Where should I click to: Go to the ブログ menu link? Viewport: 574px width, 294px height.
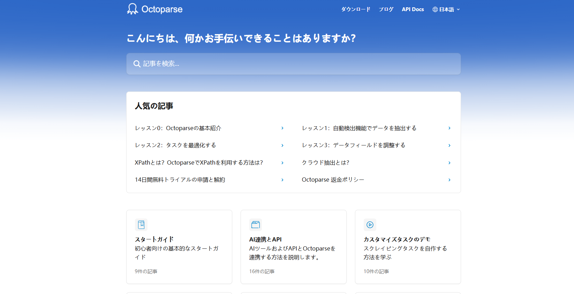click(386, 9)
